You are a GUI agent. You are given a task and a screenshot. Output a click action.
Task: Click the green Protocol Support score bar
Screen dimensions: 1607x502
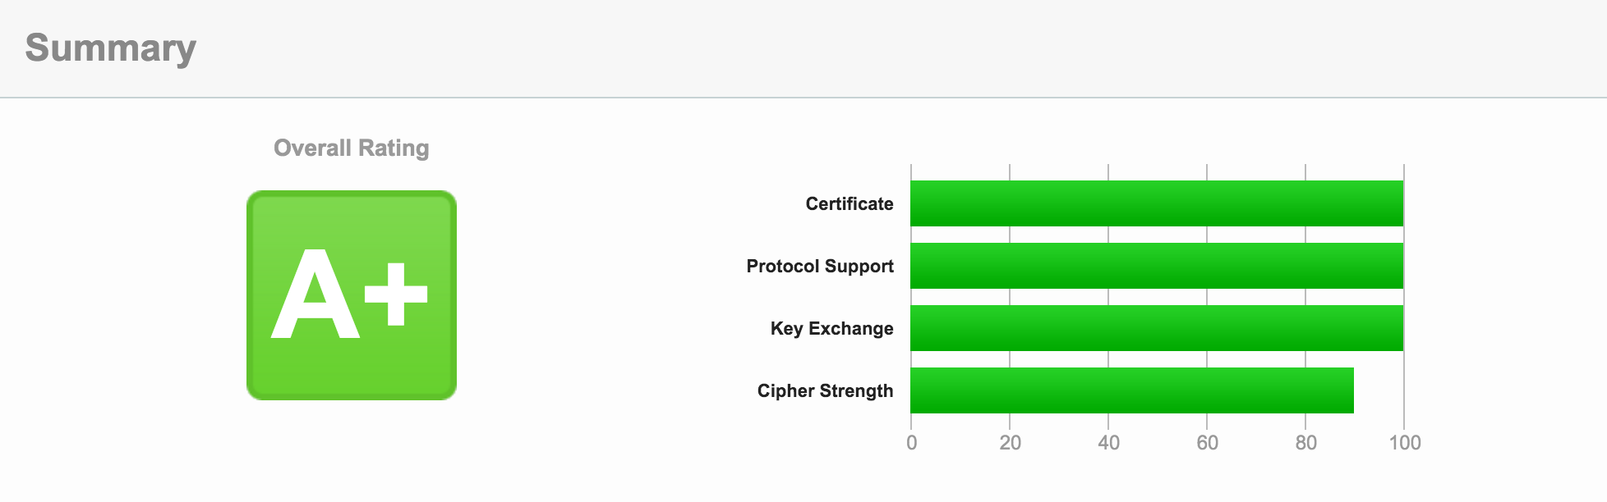[x=1156, y=266]
